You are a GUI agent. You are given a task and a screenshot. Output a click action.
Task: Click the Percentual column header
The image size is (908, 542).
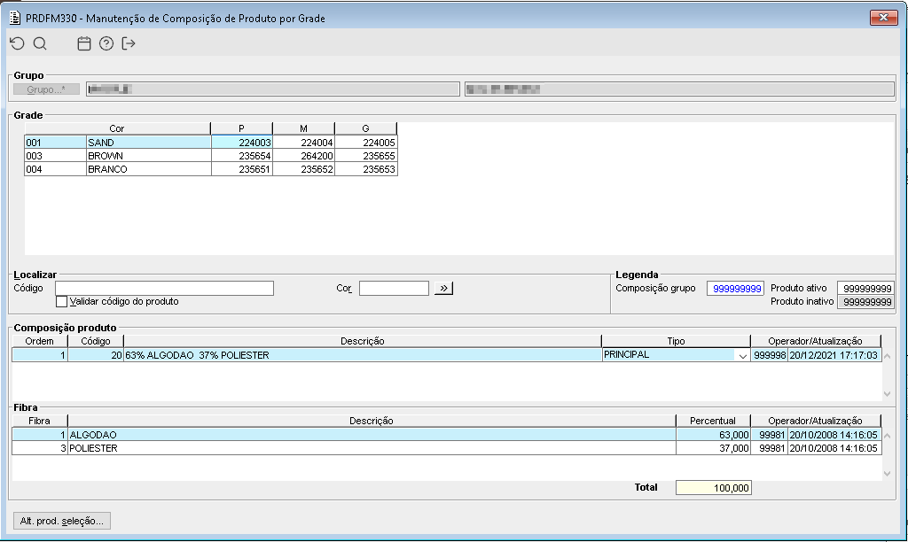(713, 421)
